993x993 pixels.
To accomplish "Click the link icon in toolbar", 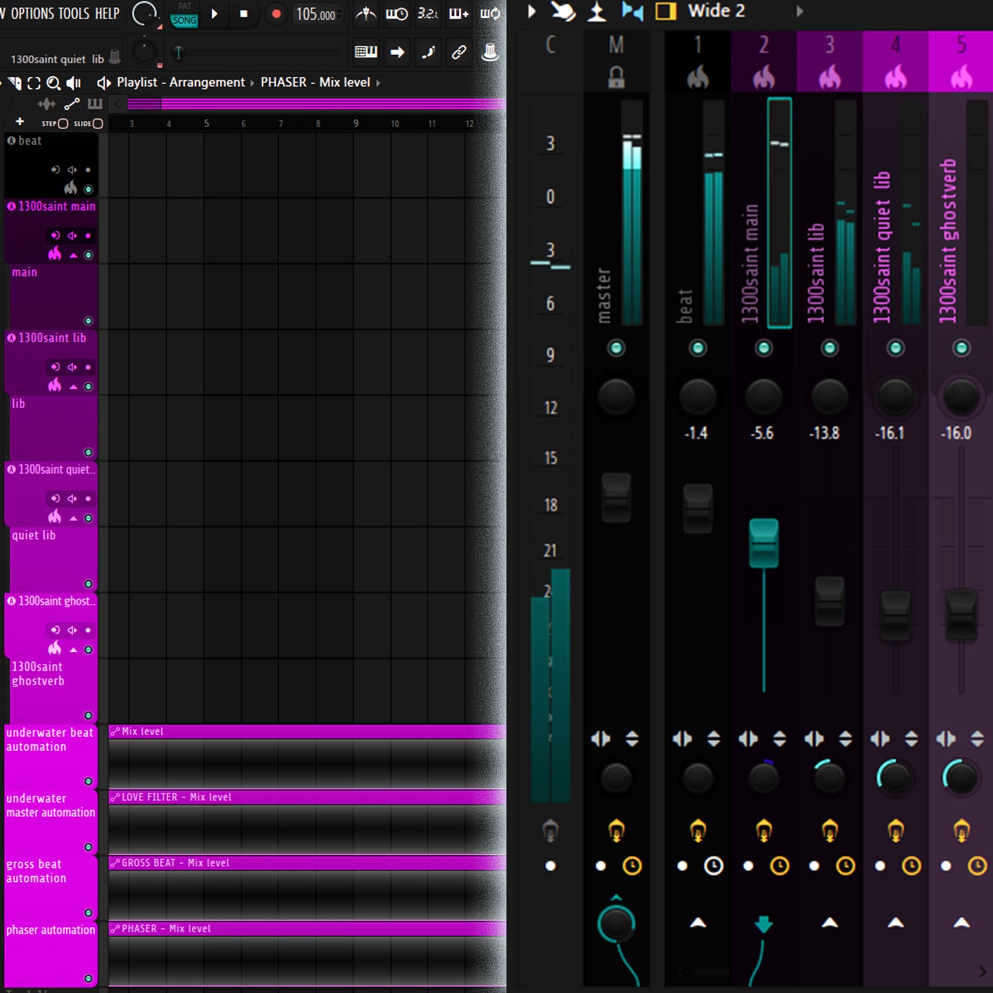I will 459,52.
